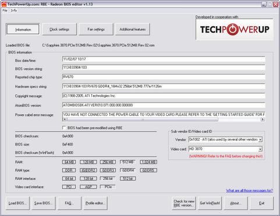The width and height of the screenshot is (280, 216).
Task: Click the GDDR5 RAM type indicator
Action: (148, 171)
